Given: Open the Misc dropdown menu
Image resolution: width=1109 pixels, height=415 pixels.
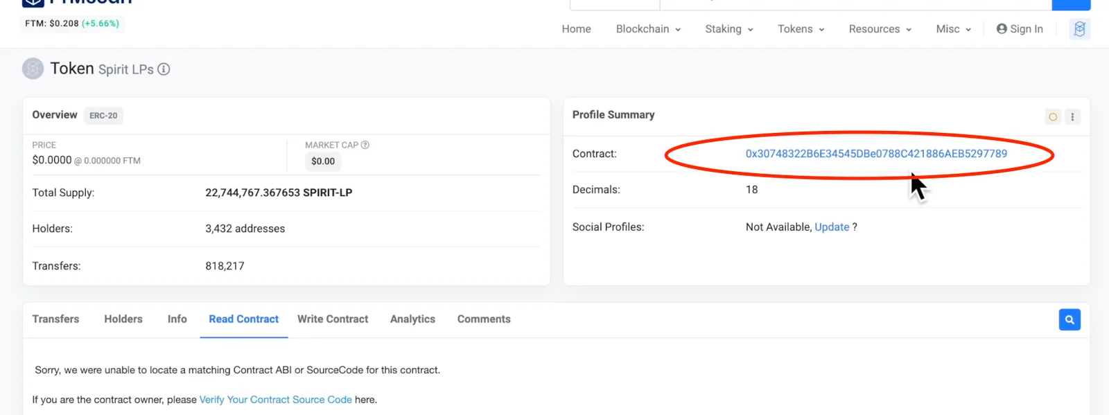Looking at the screenshot, I should coord(954,29).
